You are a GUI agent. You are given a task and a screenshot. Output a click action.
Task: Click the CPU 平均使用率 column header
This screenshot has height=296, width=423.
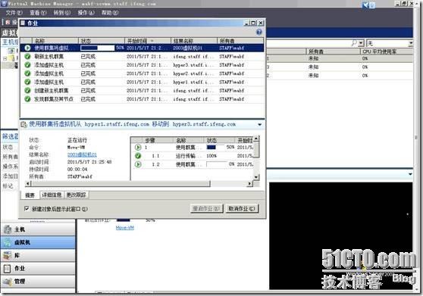click(x=387, y=51)
